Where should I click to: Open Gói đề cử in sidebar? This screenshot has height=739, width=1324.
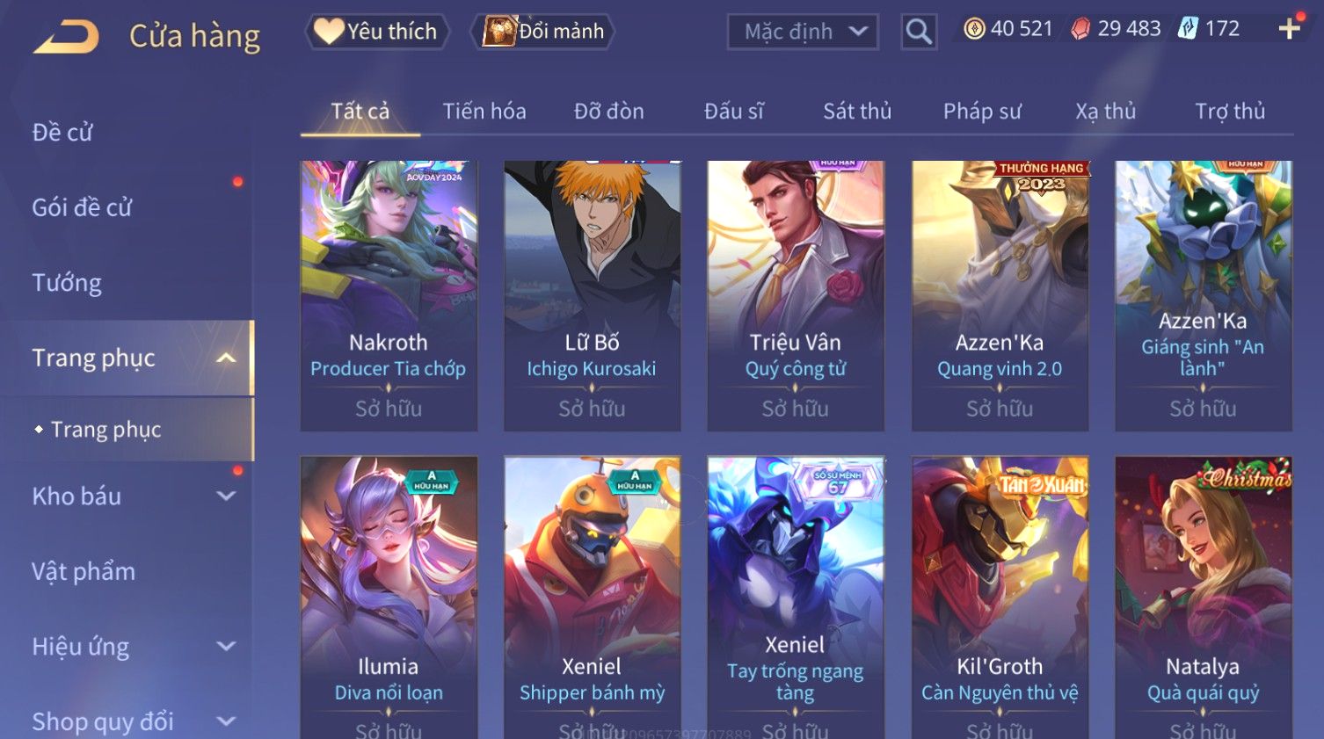(x=82, y=207)
